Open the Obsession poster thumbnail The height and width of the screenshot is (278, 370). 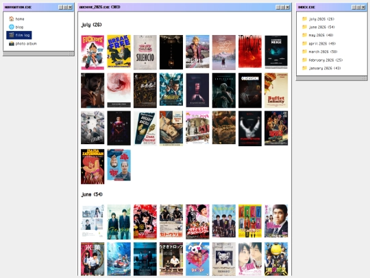pyautogui.click(x=250, y=91)
